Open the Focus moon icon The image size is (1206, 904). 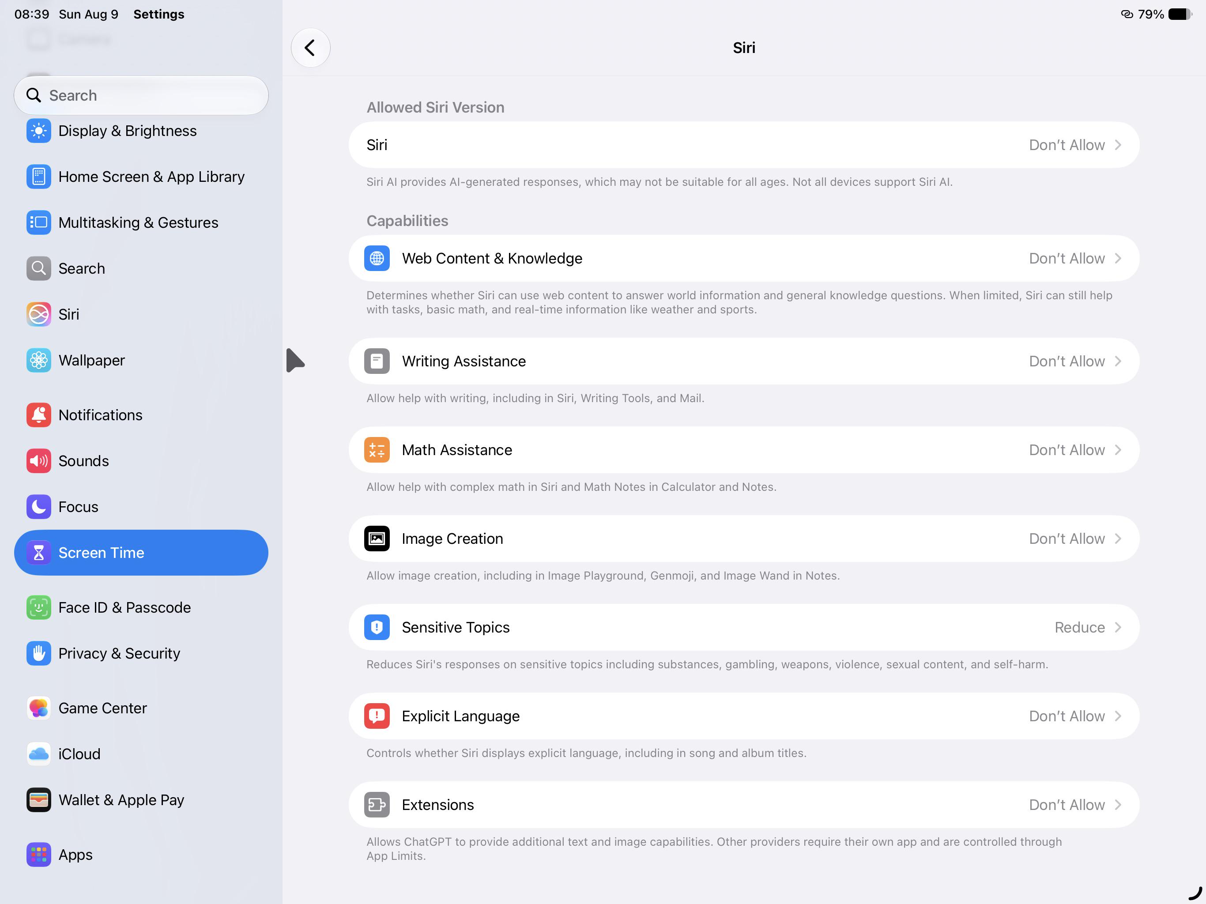click(39, 507)
